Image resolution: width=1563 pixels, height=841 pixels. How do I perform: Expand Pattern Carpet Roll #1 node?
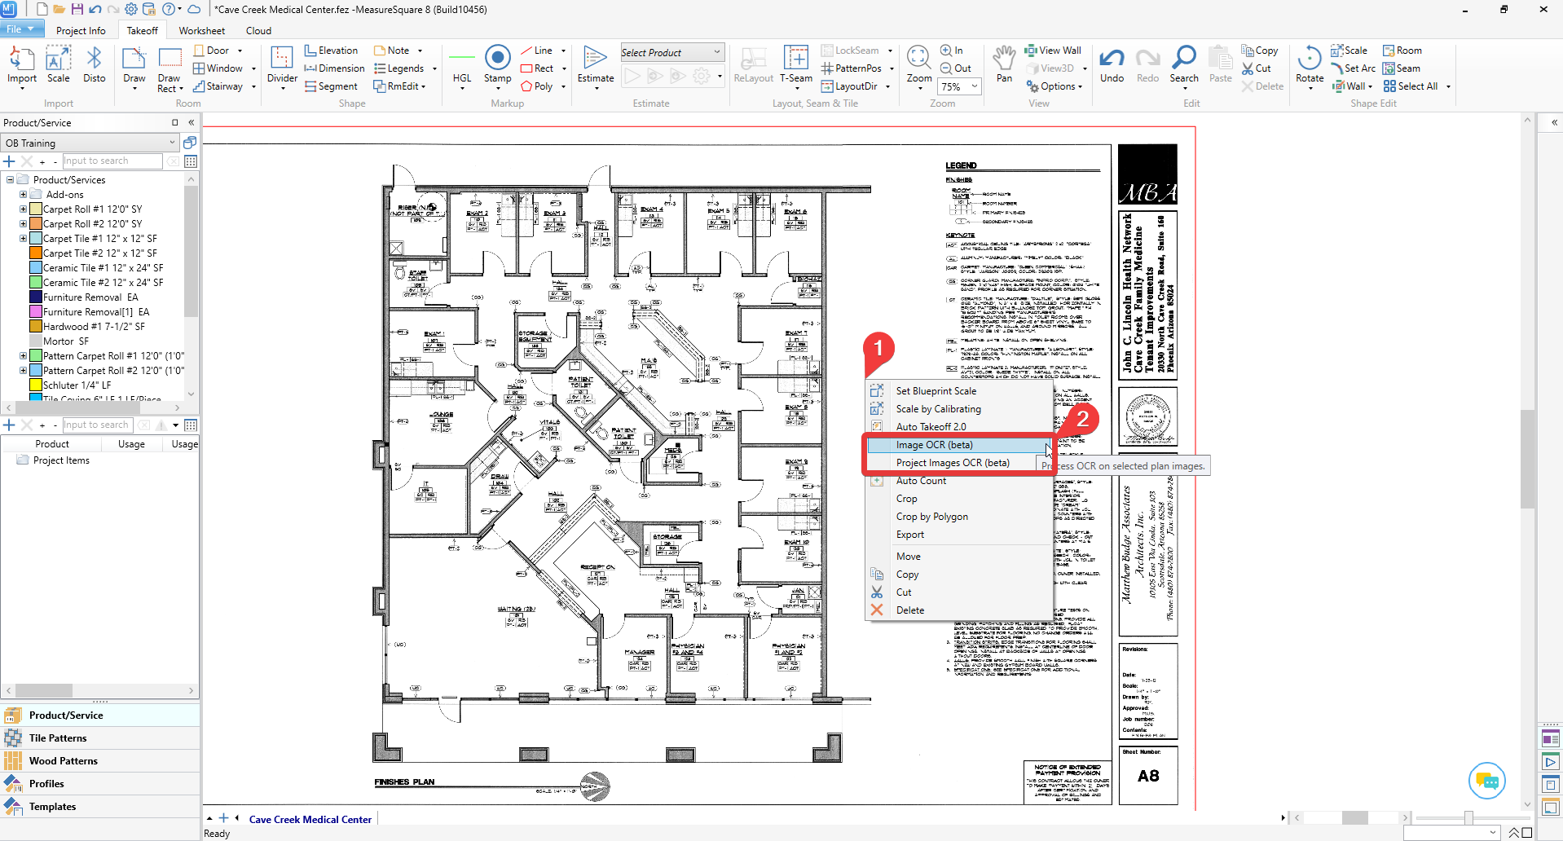23,356
